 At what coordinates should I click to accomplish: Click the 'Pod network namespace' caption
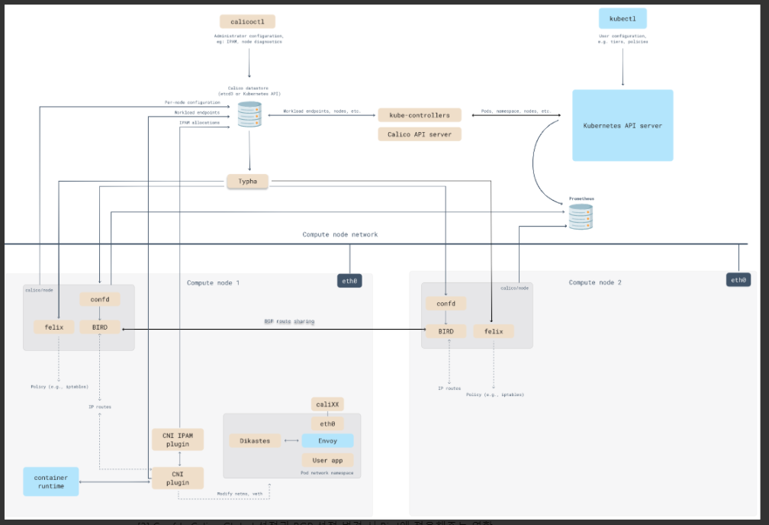[x=327, y=473]
